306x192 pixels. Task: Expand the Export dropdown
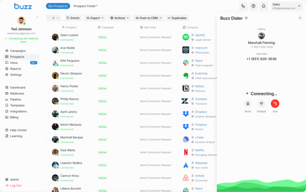(95, 18)
